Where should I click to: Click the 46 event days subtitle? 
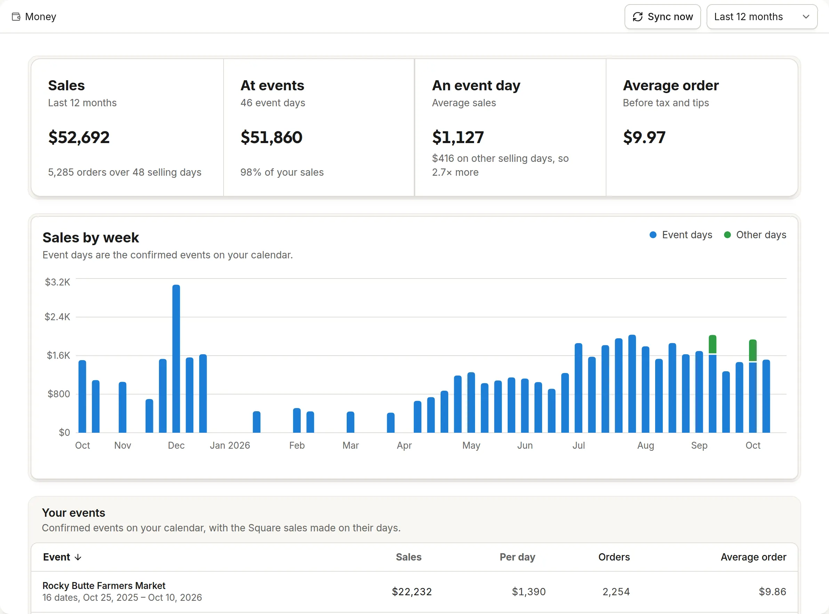(273, 102)
